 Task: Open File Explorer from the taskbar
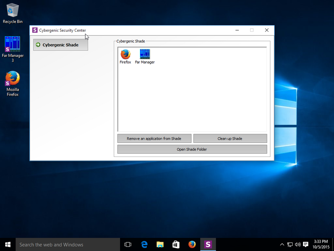pyautogui.click(x=160, y=244)
